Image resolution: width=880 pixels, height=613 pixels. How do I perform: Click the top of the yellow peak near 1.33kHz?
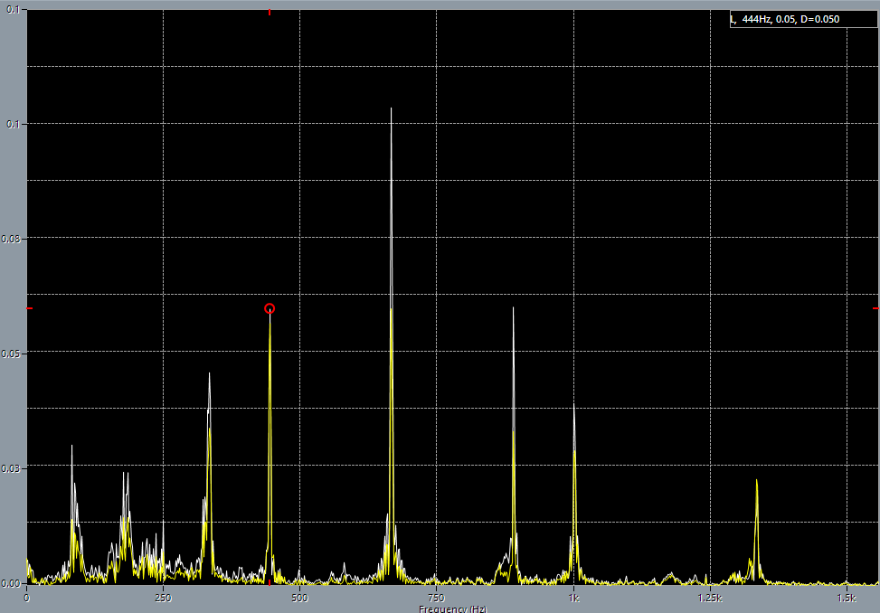[756, 481]
